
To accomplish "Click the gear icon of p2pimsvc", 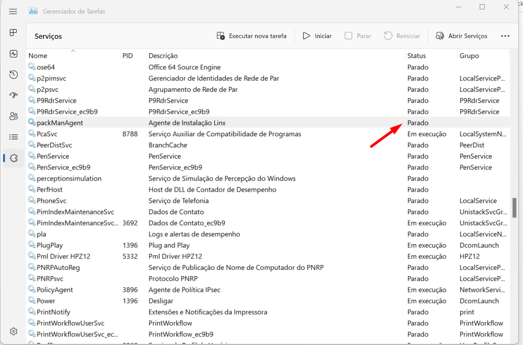I will coord(32,78).
